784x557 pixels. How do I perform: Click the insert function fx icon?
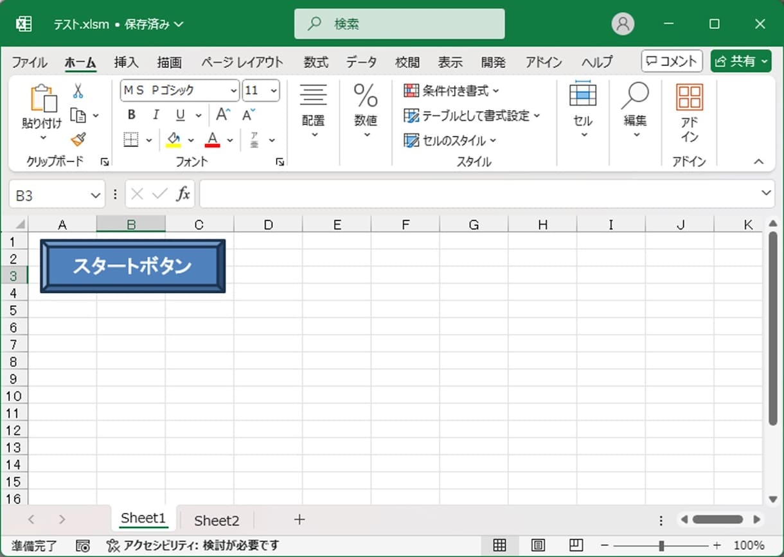pyautogui.click(x=183, y=194)
